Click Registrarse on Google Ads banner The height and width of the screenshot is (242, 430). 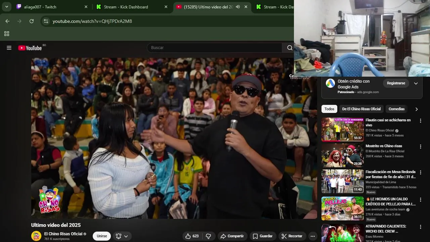396,83
